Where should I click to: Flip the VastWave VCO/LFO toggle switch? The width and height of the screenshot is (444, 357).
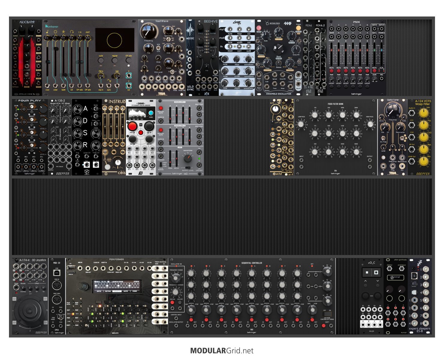coord(158,48)
